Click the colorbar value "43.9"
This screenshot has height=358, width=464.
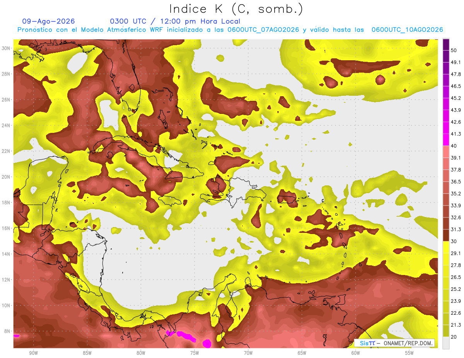coord(456,110)
